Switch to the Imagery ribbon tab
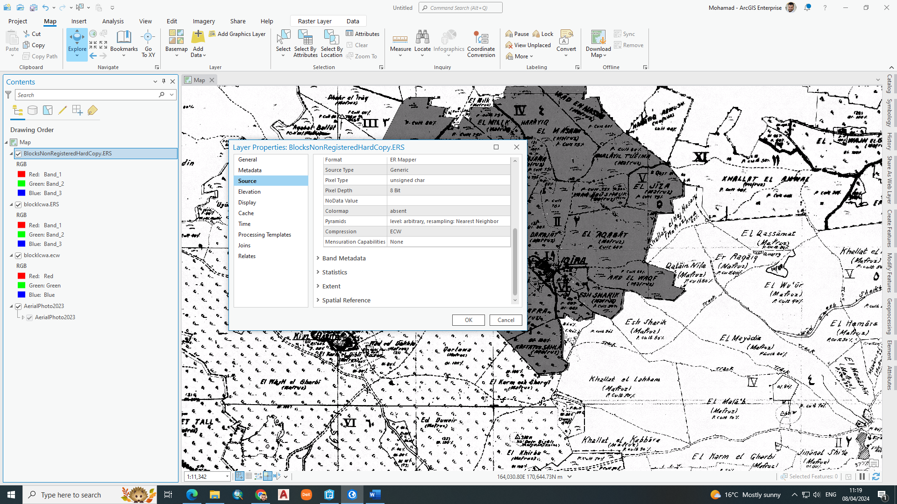The width and height of the screenshot is (897, 504). tap(203, 21)
